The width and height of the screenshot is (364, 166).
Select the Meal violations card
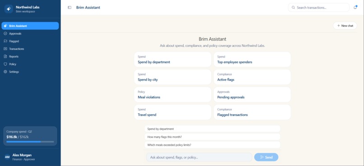[173, 94]
